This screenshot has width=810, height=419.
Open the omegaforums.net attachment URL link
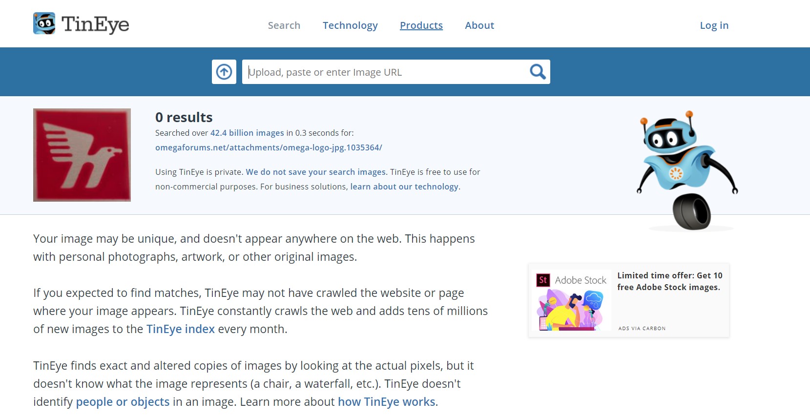click(269, 147)
